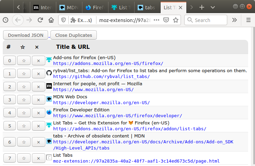Open Firefox hamburger menu
This screenshot has width=255, height=166.
248,20
